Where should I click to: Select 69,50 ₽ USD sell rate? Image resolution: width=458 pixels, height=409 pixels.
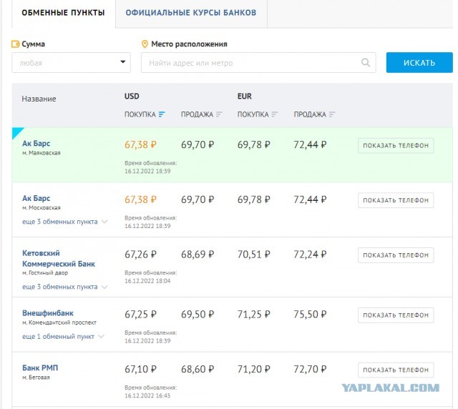198,315
